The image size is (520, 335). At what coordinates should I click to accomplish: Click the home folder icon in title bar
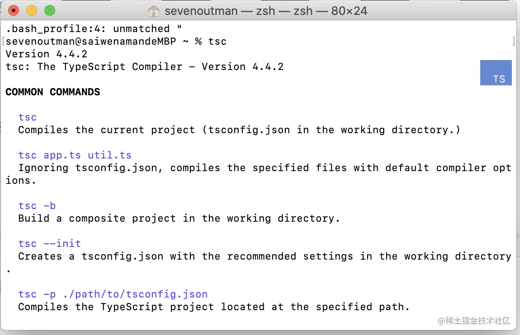click(154, 10)
